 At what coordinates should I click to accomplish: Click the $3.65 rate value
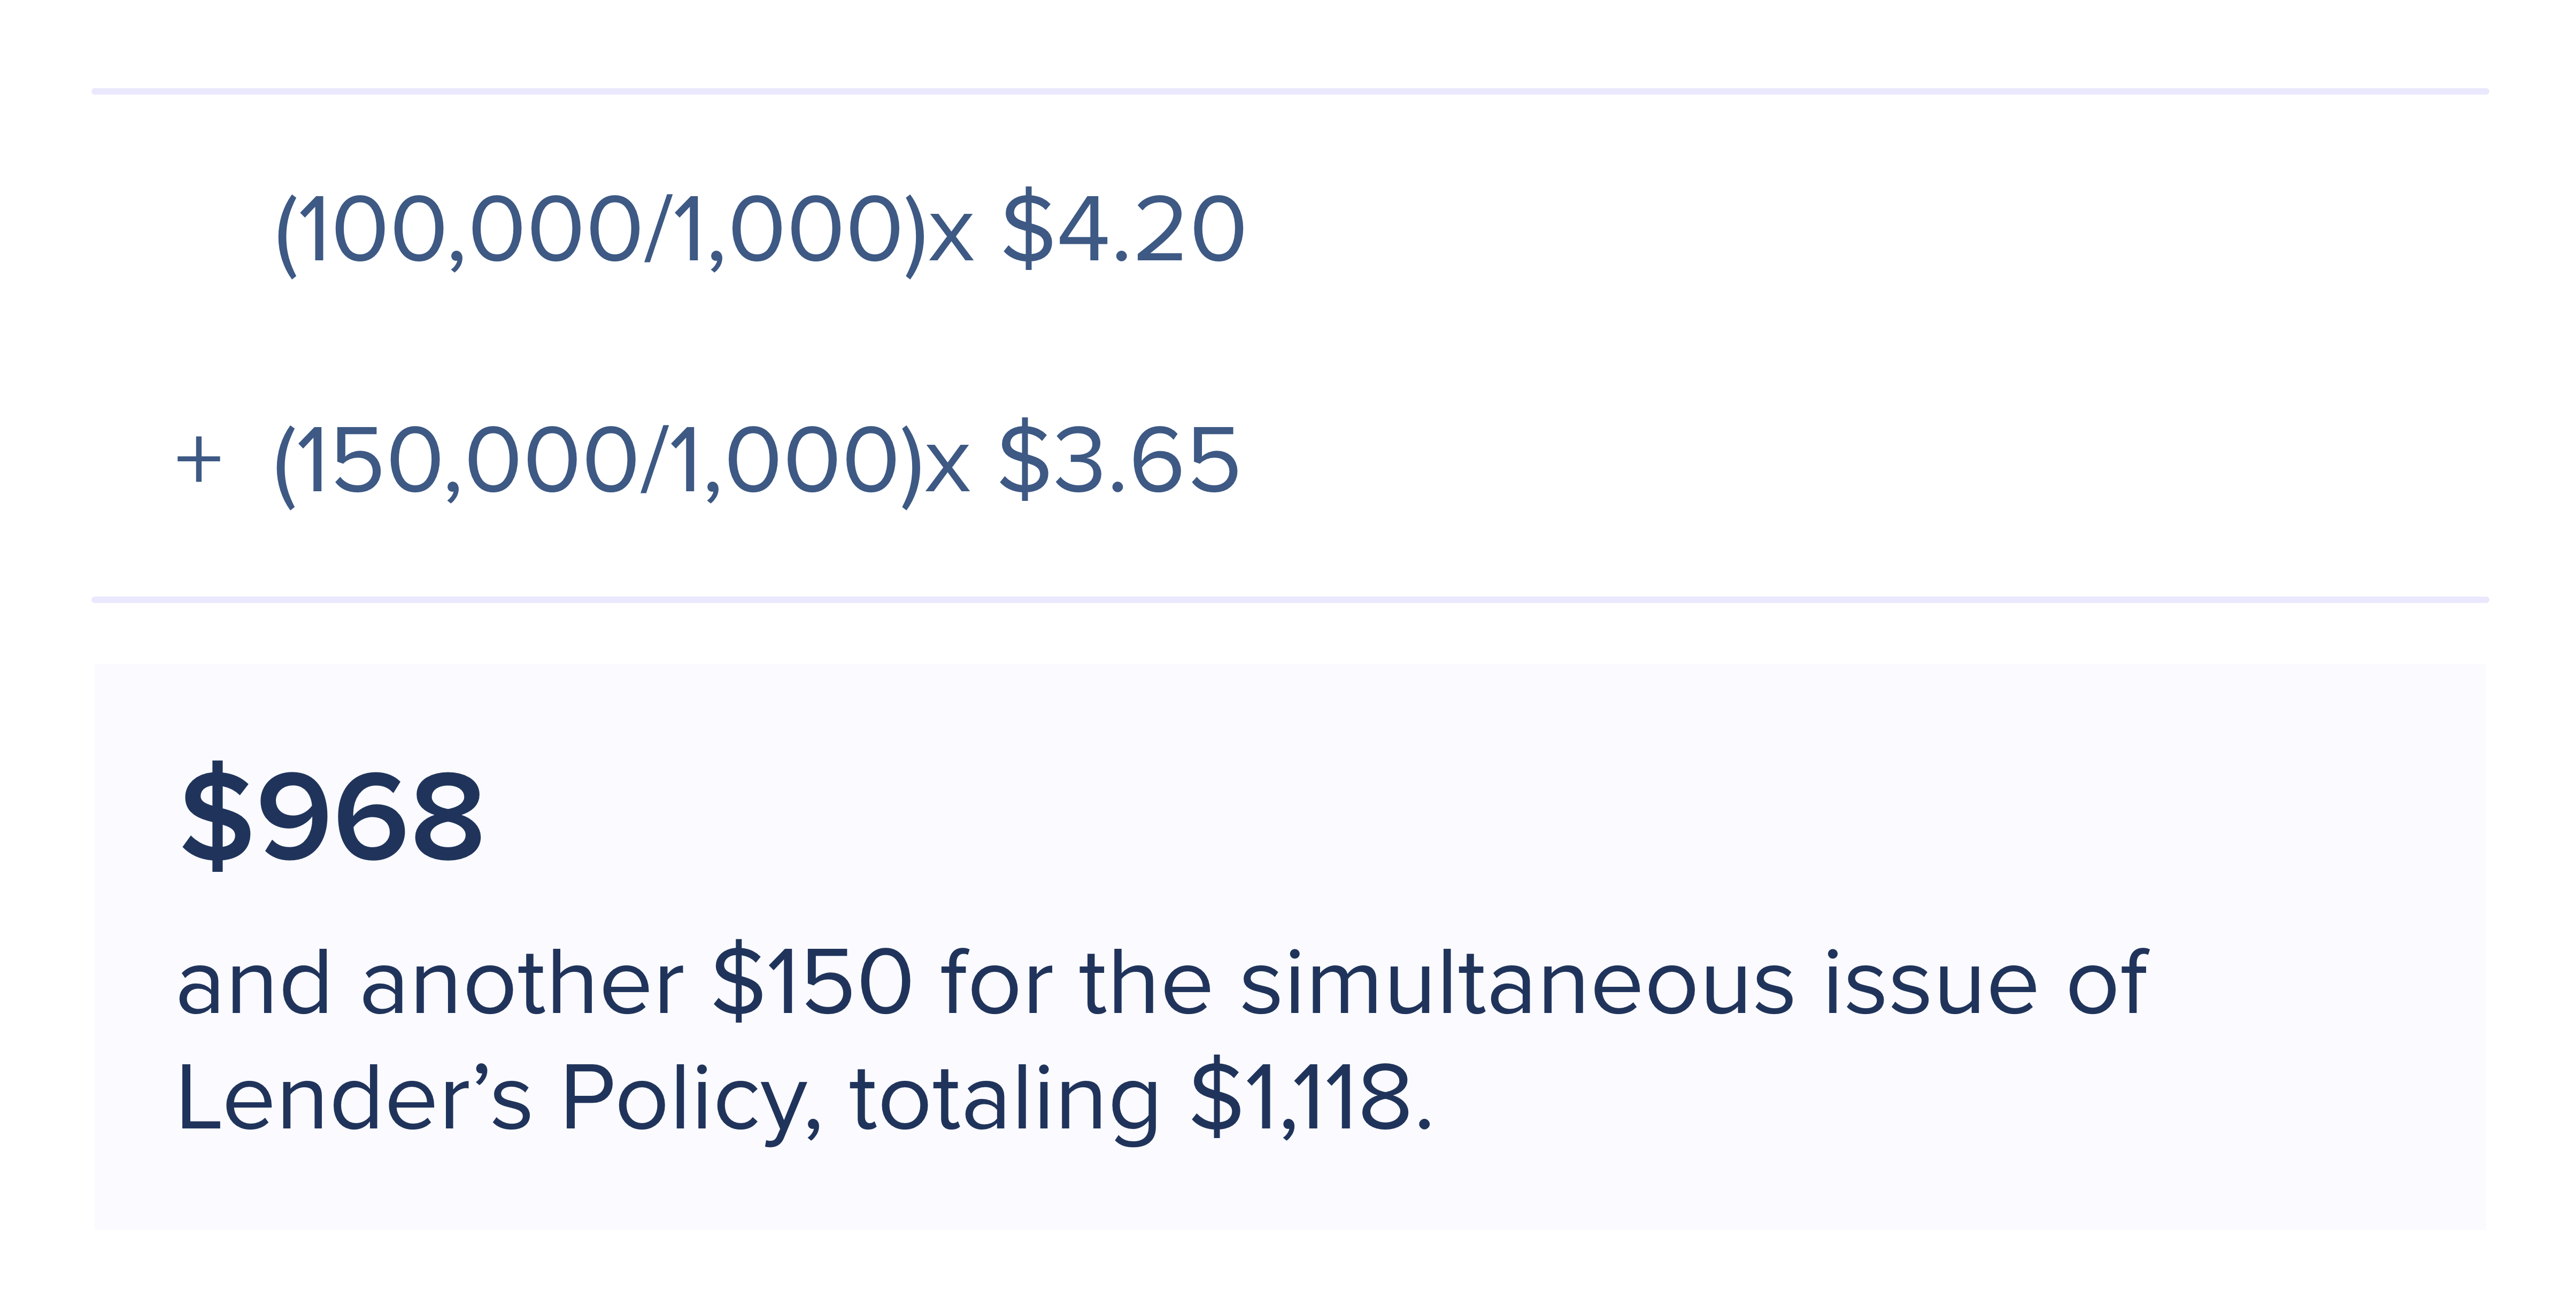click(x=1118, y=461)
